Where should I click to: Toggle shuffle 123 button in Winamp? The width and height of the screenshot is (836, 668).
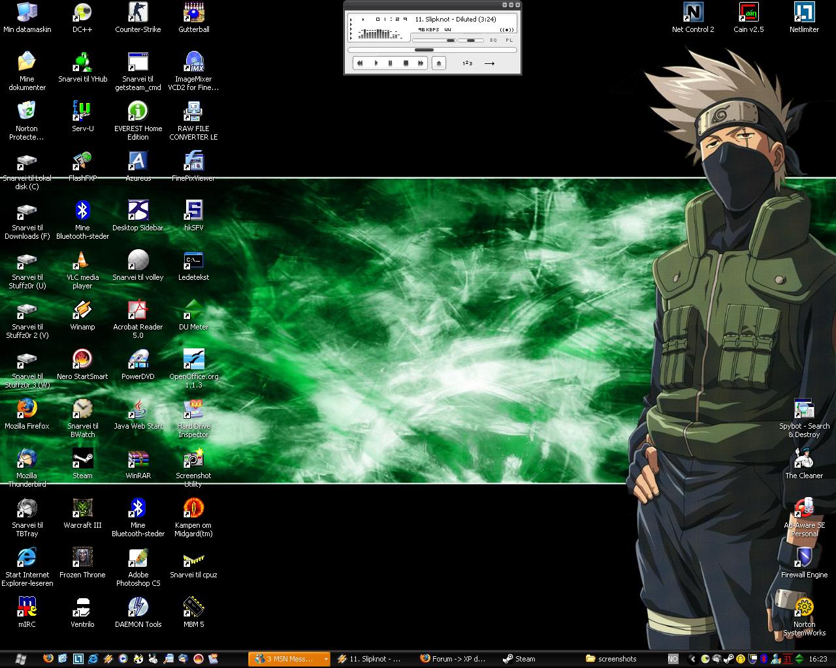[467, 63]
